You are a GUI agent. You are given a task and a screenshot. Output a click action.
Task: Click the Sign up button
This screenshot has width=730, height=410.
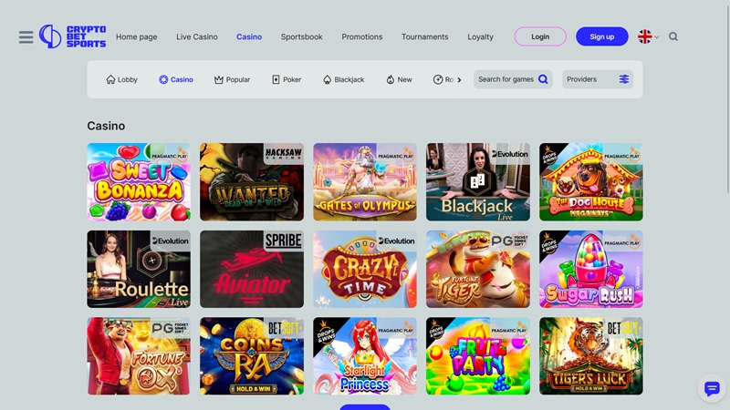click(602, 36)
